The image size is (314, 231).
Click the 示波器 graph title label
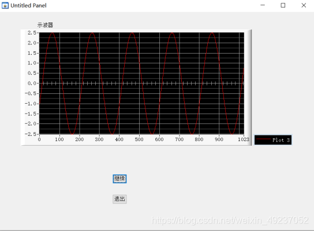(45, 25)
